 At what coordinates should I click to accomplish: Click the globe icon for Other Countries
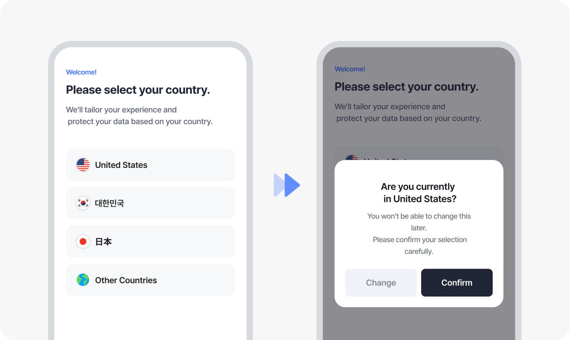(x=83, y=280)
